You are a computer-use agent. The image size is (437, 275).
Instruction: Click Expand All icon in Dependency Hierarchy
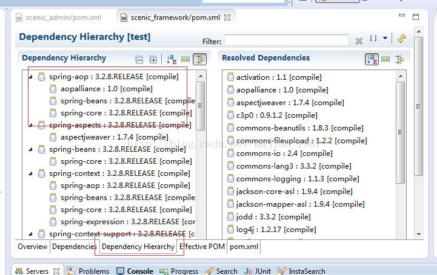153,59
